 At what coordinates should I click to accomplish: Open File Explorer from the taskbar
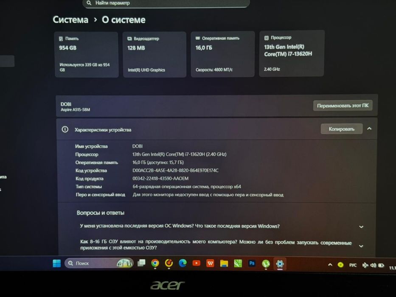(x=224, y=263)
